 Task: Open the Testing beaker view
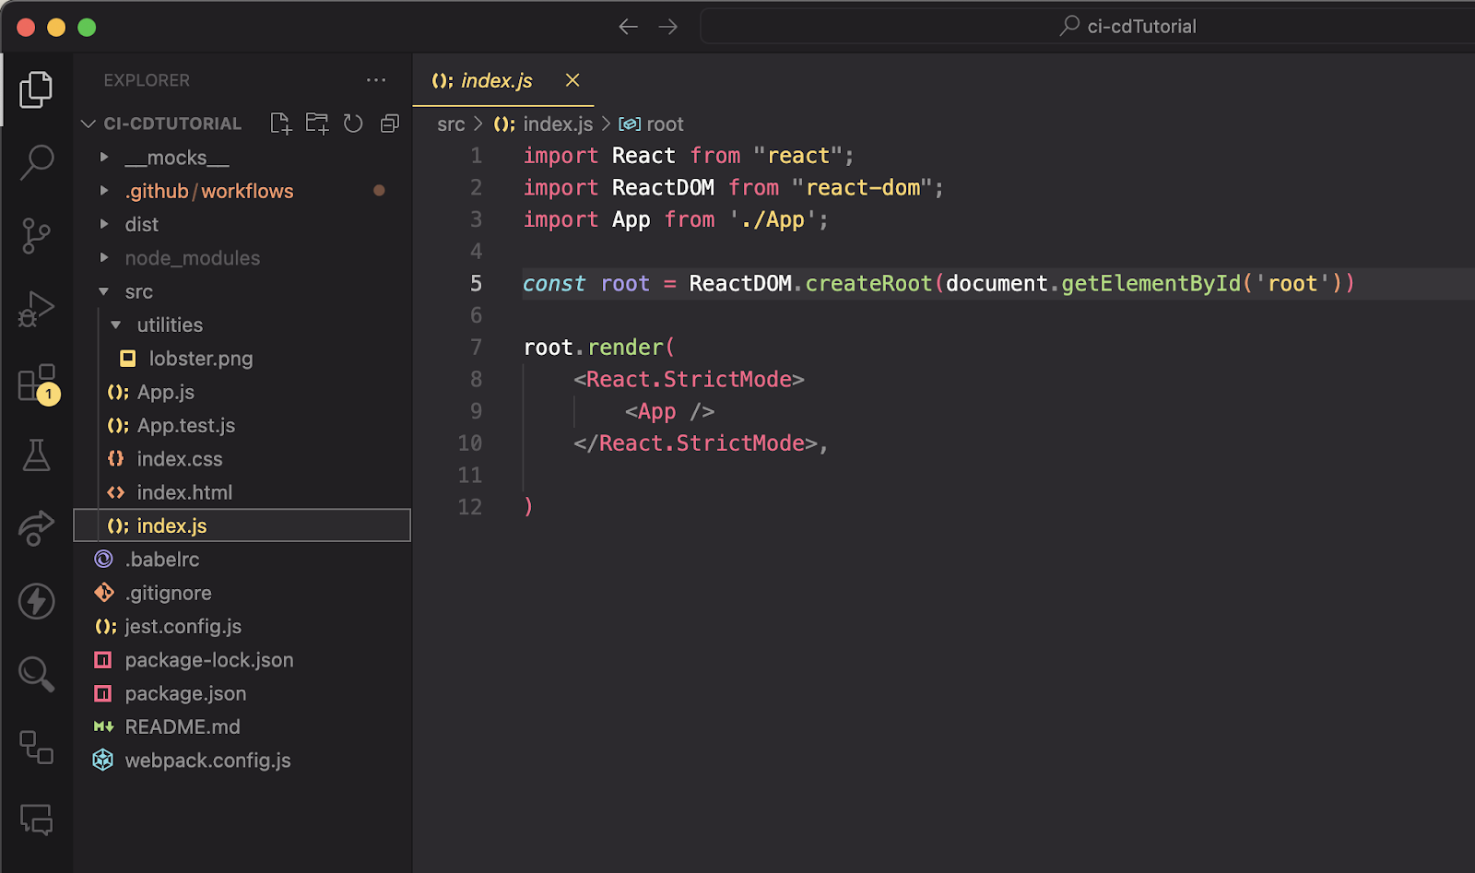[36, 454]
